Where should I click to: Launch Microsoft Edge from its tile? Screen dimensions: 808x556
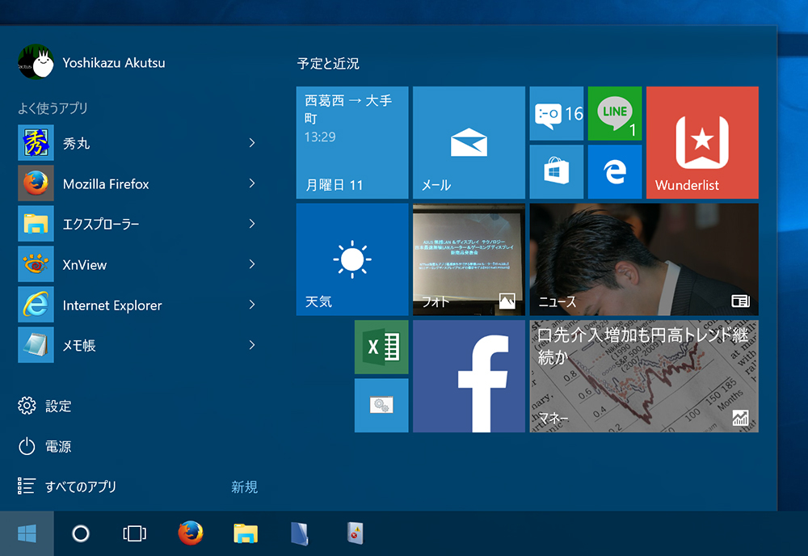614,171
